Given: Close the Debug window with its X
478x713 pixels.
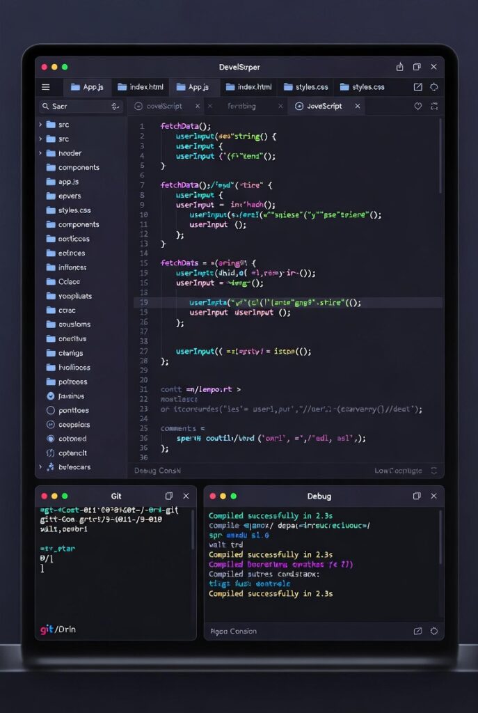Looking at the screenshot, I should coord(433,496).
